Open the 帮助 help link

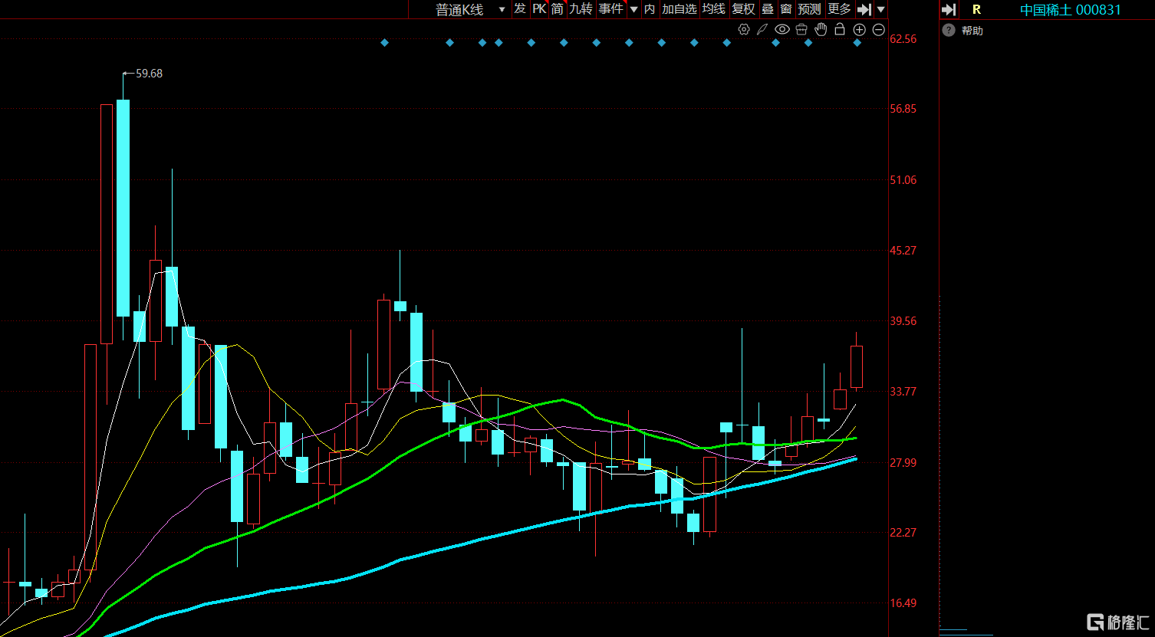tap(972, 31)
